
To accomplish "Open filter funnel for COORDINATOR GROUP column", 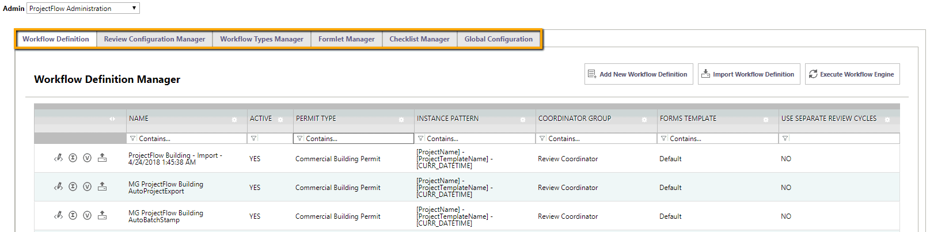I will pyautogui.click(x=542, y=139).
